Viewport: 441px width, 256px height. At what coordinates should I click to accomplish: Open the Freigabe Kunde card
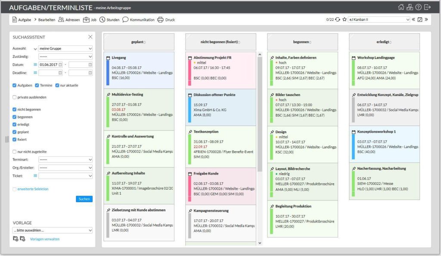click(x=221, y=186)
